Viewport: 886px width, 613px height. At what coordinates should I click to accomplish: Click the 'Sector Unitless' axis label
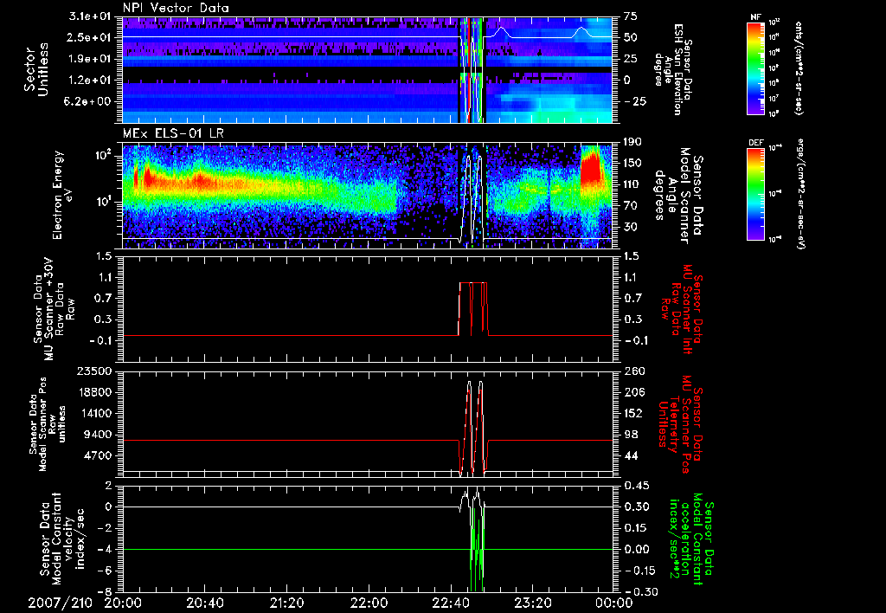(x=36, y=69)
